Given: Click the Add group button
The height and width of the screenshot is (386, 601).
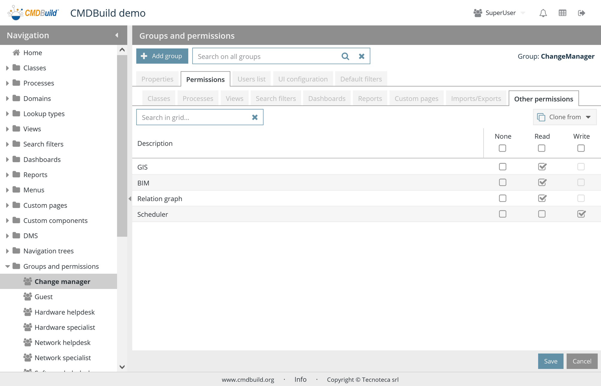Looking at the screenshot, I should click(162, 56).
